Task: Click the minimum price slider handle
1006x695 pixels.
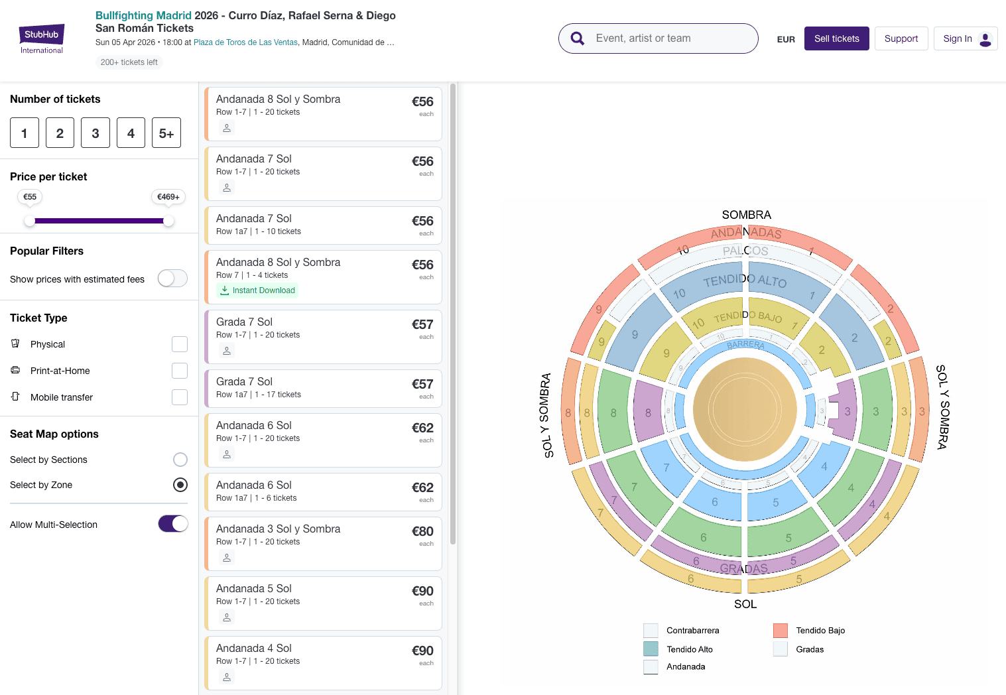Action: tap(30, 221)
